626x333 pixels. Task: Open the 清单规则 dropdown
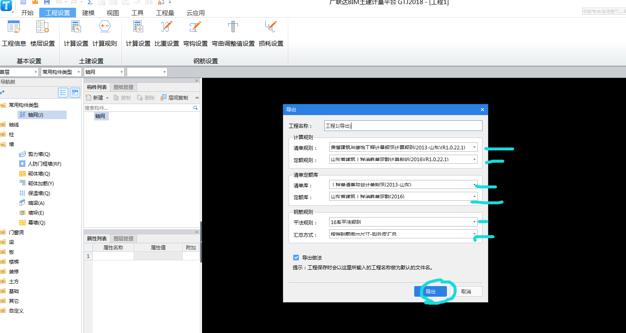[474, 147]
